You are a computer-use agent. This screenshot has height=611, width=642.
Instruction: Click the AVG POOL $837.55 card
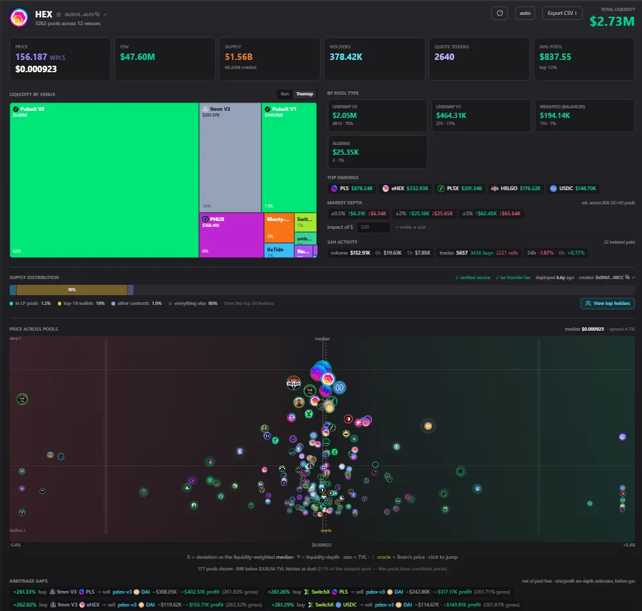coord(584,59)
